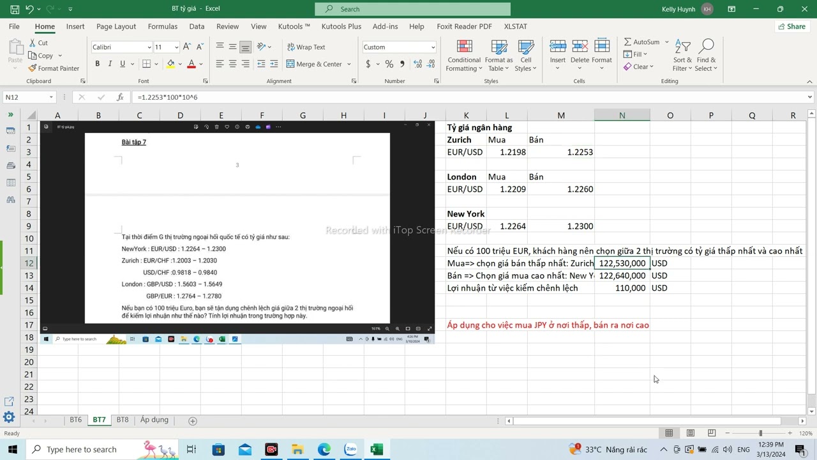Toggle italic formatting

click(110, 64)
